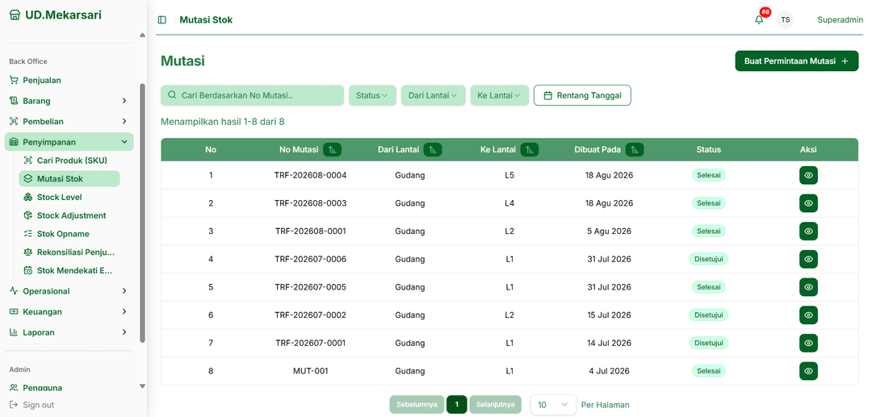Open Rekonsiliasi Penjualan sidebar item
The height and width of the screenshot is (417, 872).
(69, 252)
